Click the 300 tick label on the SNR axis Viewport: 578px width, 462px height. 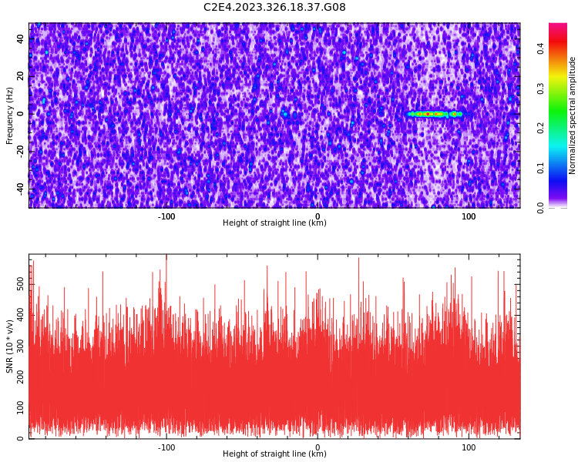pyautogui.click(x=21, y=346)
